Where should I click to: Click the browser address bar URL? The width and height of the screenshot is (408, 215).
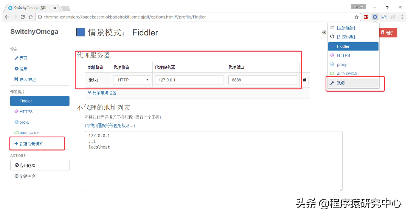[125, 17]
